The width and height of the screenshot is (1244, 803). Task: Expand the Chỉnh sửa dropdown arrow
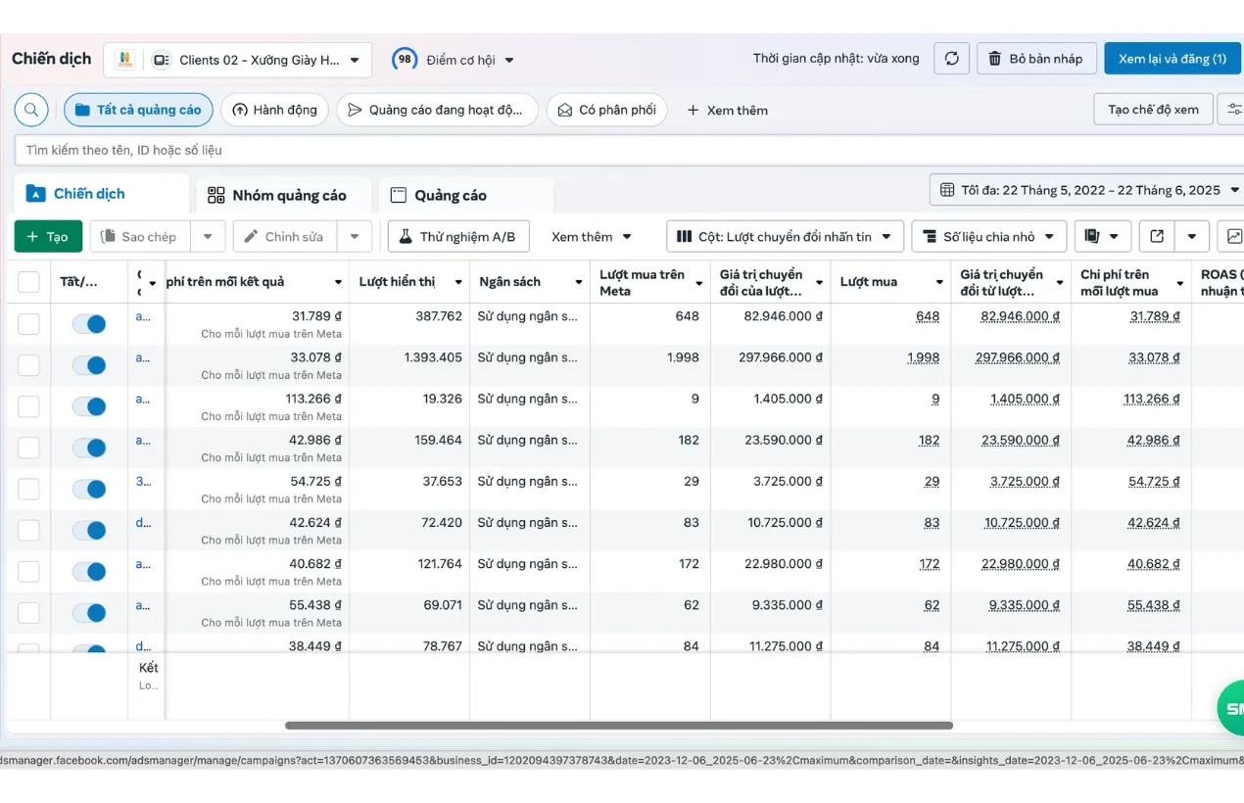pos(355,236)
